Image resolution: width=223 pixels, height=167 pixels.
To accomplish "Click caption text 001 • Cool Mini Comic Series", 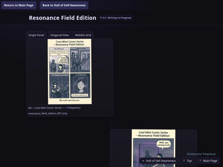I will 45,108.
